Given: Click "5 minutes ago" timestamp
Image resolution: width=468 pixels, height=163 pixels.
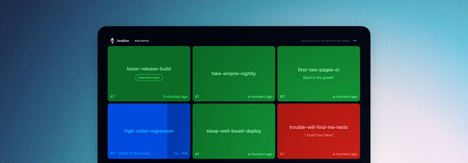Looking at the screenshot, I should pyautogui.click(x=175, y=97).
